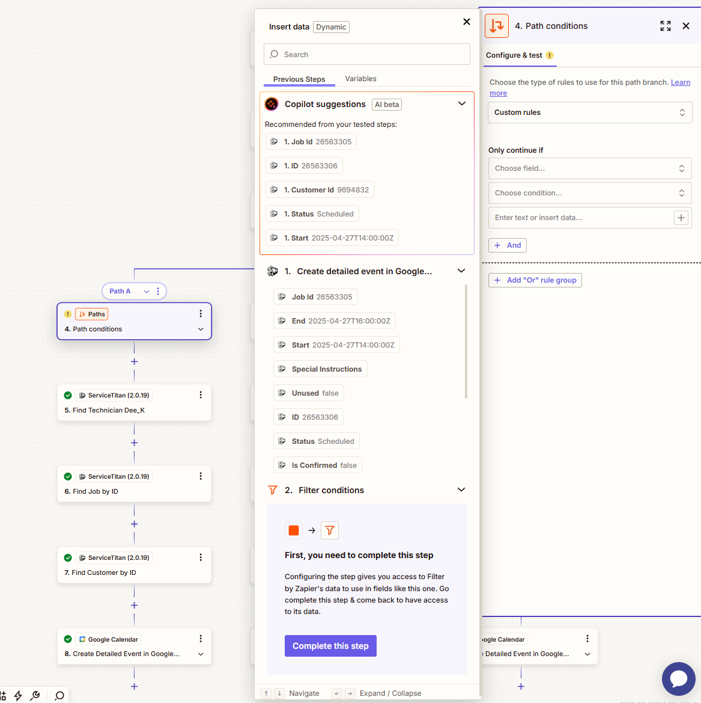
Task: Select the Previous Steps tab
Action: (299, 79)
